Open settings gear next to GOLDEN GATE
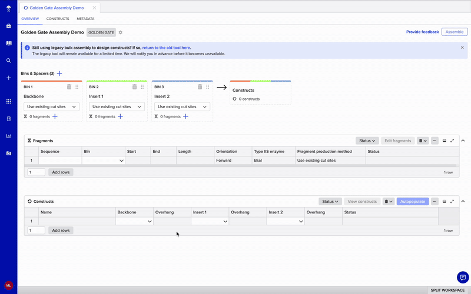This screenshot has width=471, height=294. click(121, 32)
